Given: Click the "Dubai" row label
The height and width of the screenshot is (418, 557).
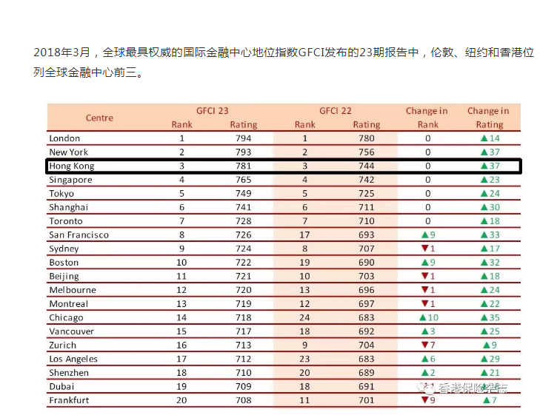Looking at the screenshot, I should pyautogui.click(x=61, y=387).
